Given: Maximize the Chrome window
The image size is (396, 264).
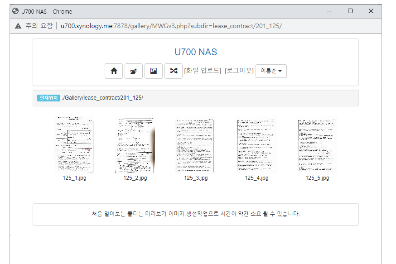Looking at the screenshot, I should click(350, 11).
